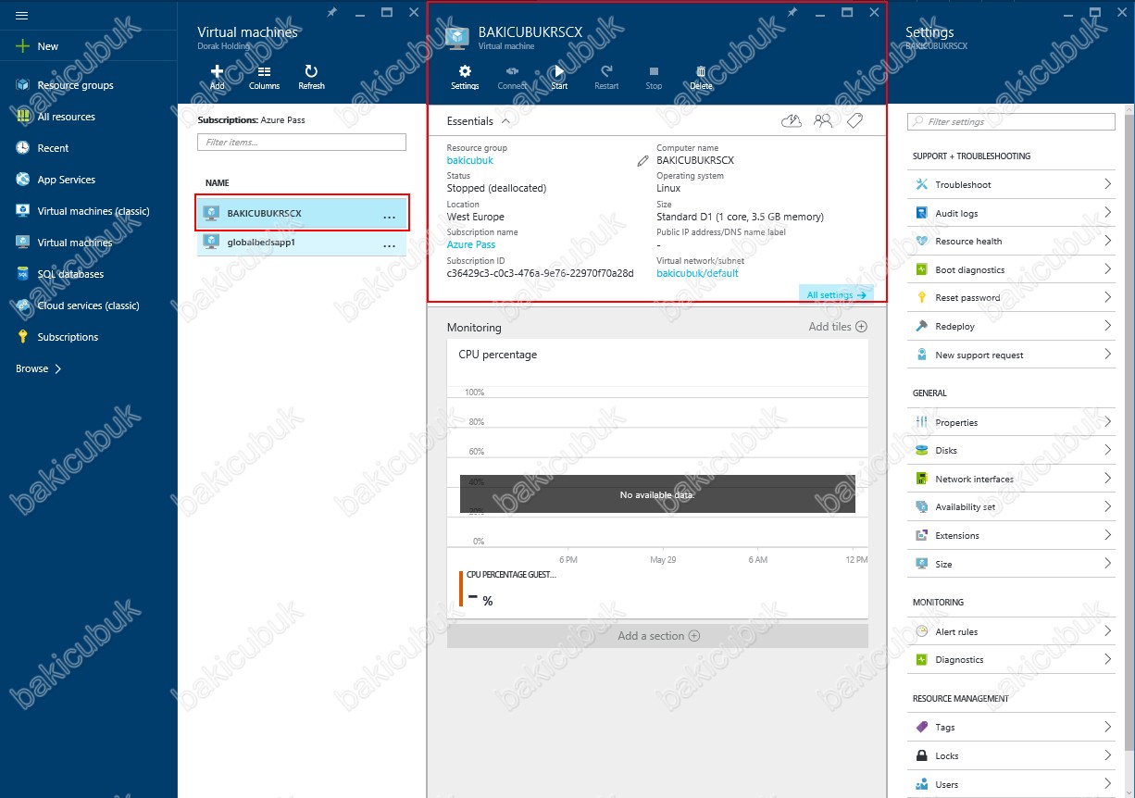Restart the virtual machine
This screenshot has width=1135, height=798.
[x=606, y=78]
